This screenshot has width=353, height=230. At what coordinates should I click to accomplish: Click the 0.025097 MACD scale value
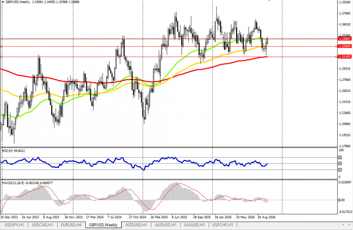coord(345,182)
